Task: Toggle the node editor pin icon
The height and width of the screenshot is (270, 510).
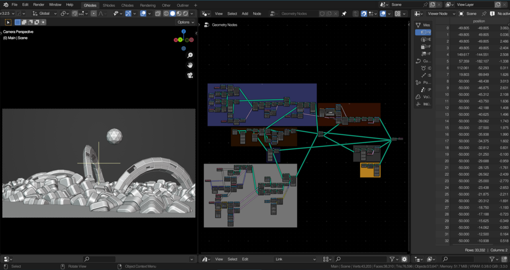Action: click(x=344, y=14)
